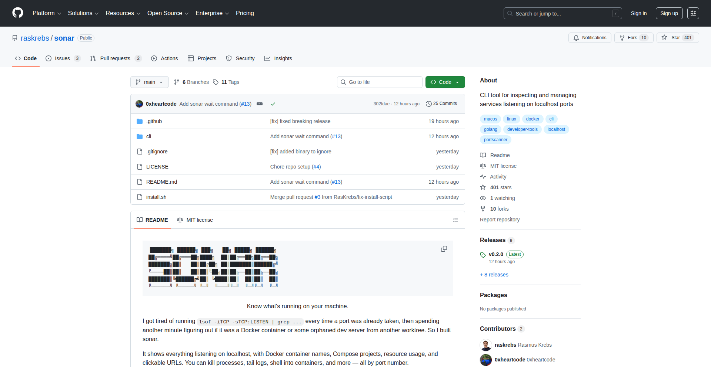Screen dimensions: 711x367
Task: Open the green Code dropdown button
Action: click(445, 82)
